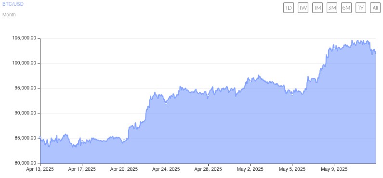Click the May 9, 2025 date label
The height and width of the screenshot is (178, 383).
tap(334, 169)
